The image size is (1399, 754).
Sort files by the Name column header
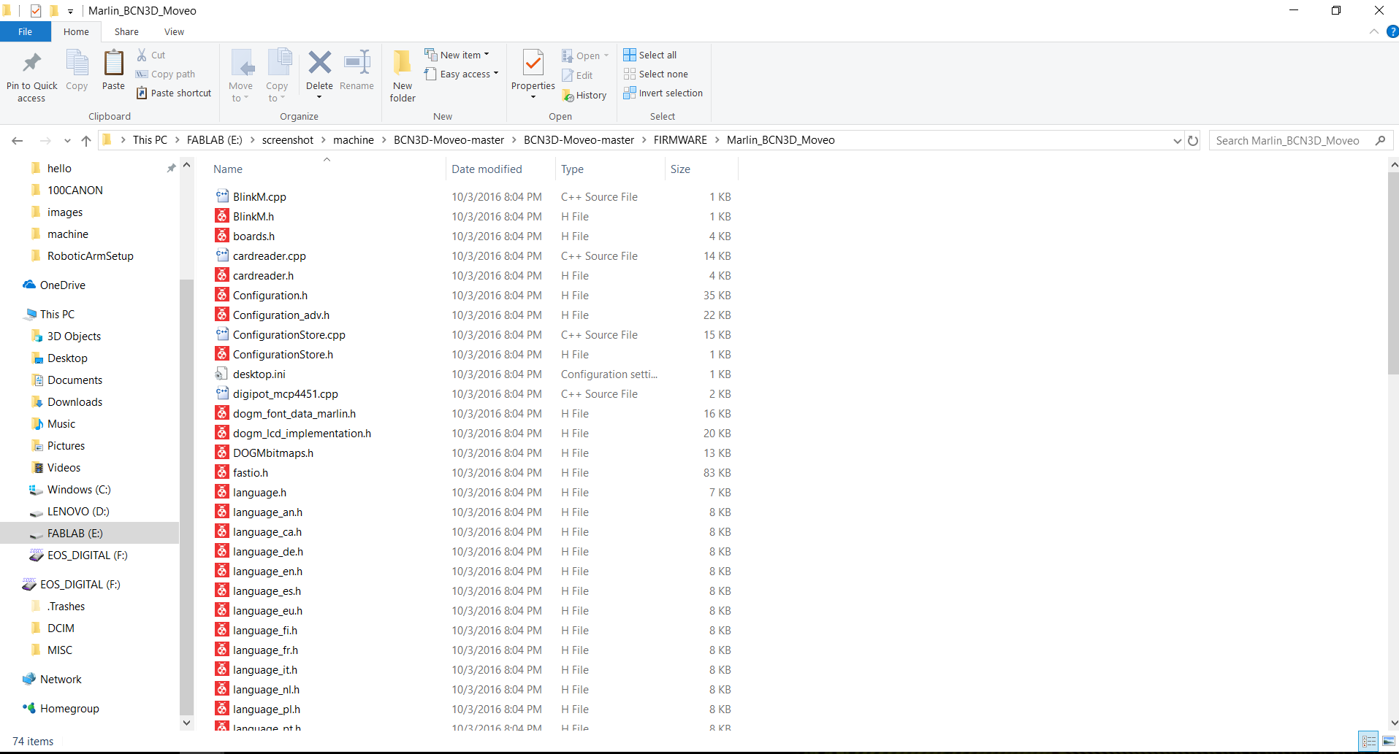(x=327, y=169)
